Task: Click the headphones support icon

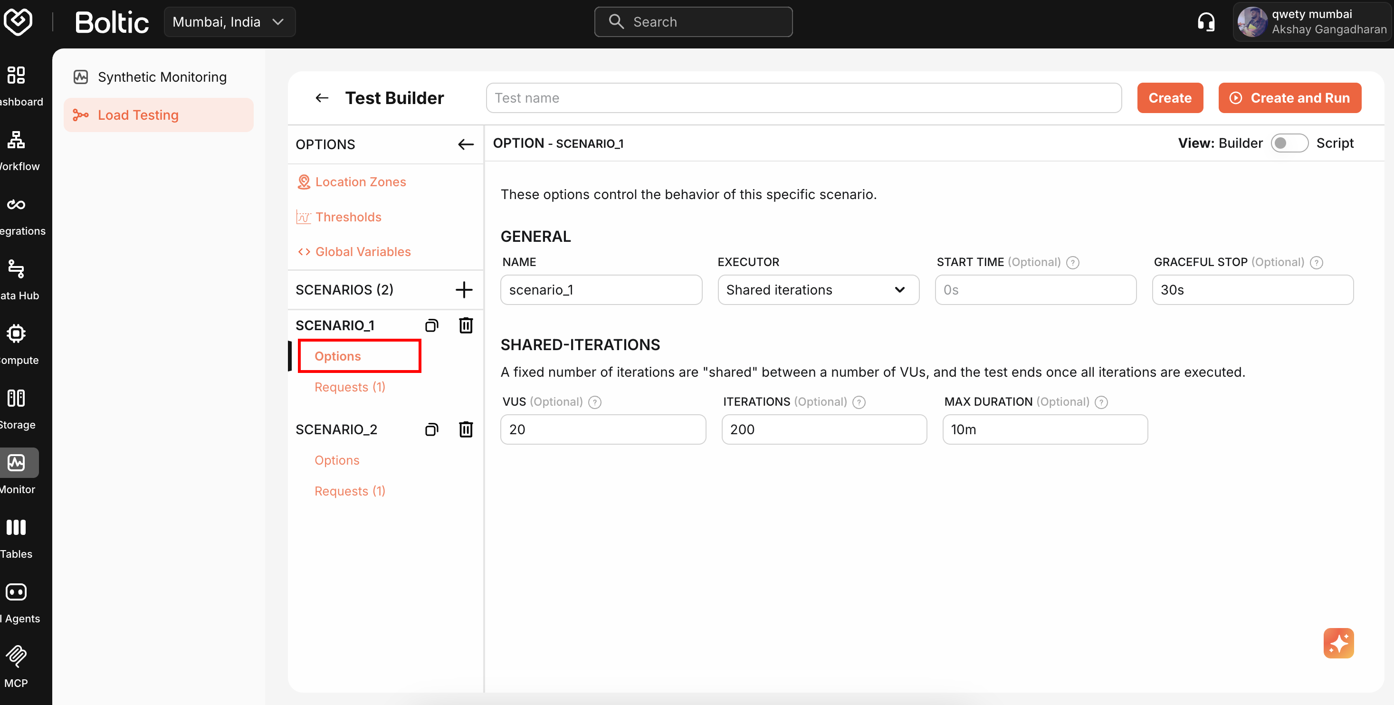Action: (1206, 22)
